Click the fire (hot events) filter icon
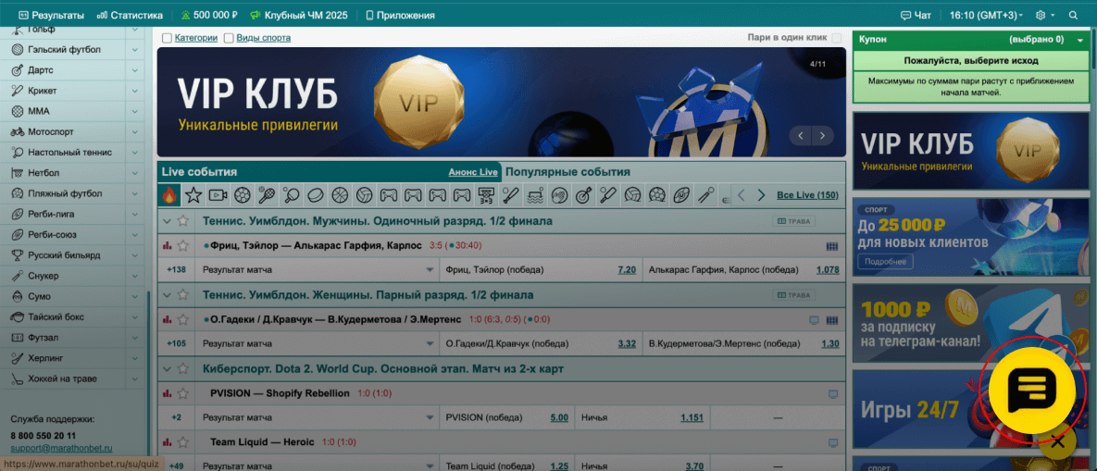1097x471 pixels. click(168, 195)
